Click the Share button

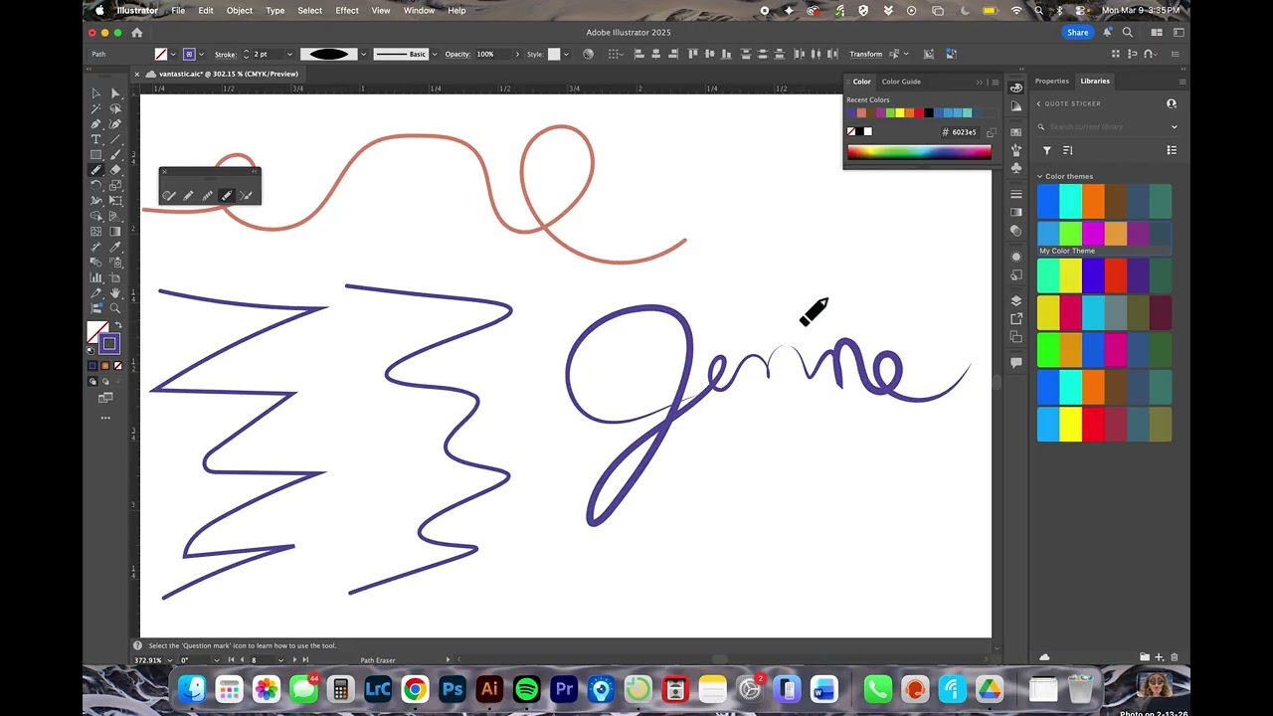1078,32
